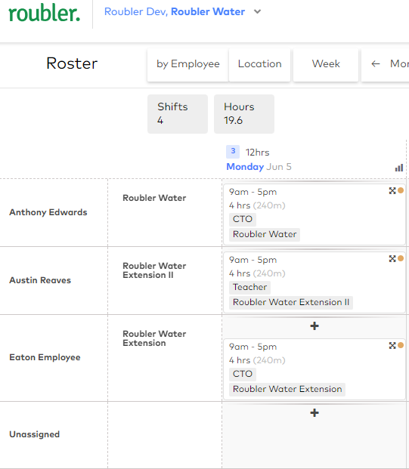The height and width of the screenshot is (469, 409).
Task: Click the 12hrs daily total
Action: (x=258, y=153)
